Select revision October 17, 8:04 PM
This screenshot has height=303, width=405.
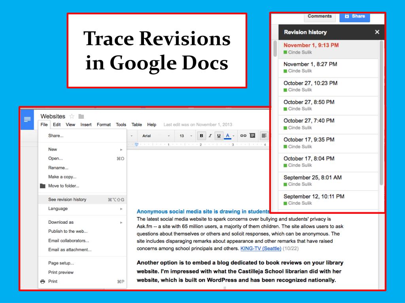click(x=328, y=162)
